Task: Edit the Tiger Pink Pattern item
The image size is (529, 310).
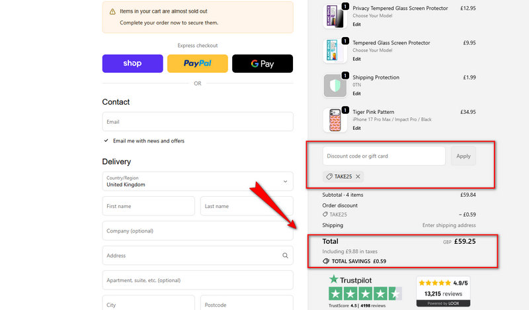Action: [x=356, y=129]
